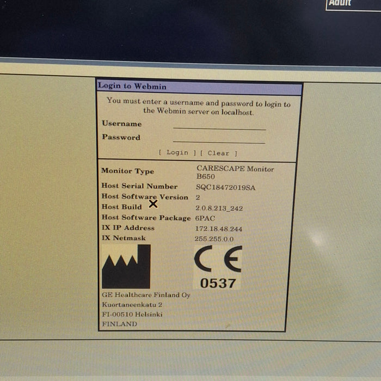Click the Login button
Viewport: 381px width, 381px height.
177,152
